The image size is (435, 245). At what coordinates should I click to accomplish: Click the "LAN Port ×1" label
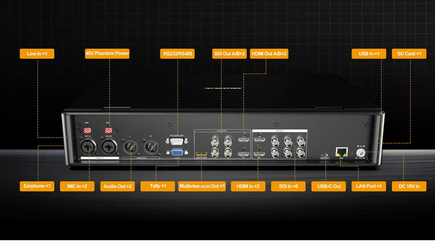tap(369, 186)
